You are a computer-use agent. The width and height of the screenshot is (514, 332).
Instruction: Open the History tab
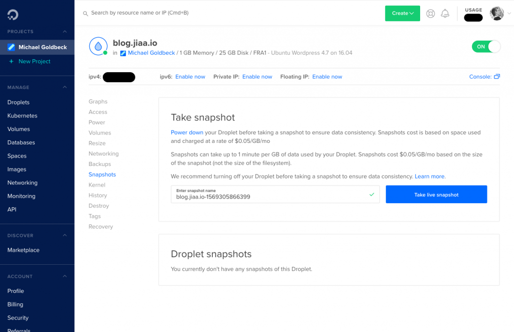(x=98, y=196)
